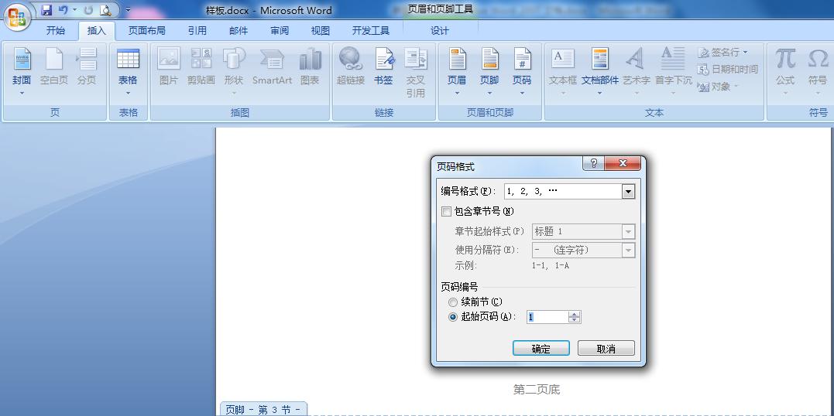Go to the 引用 (References) tab
Screen dimensions: 834x416
point(197,31)
